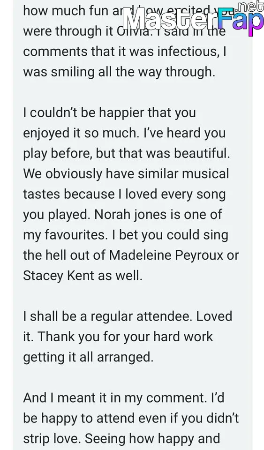The image size is (264, 450).
Task: Click the 'tastes because I loved every song' line
Action: (x=124, y=194)
